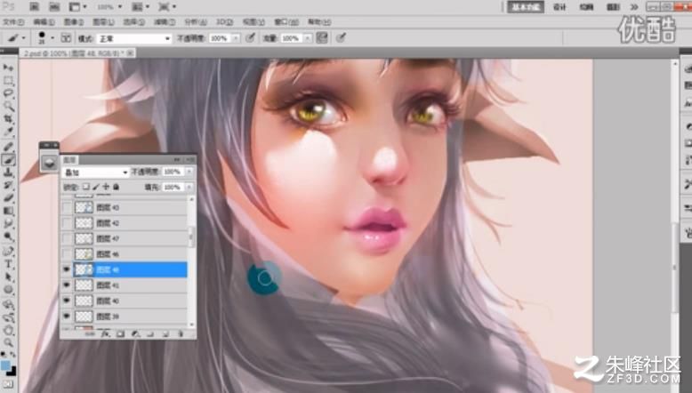Hide the selected layer 图层 48
This screenshot has height=393, width=692.
(67, 269)
